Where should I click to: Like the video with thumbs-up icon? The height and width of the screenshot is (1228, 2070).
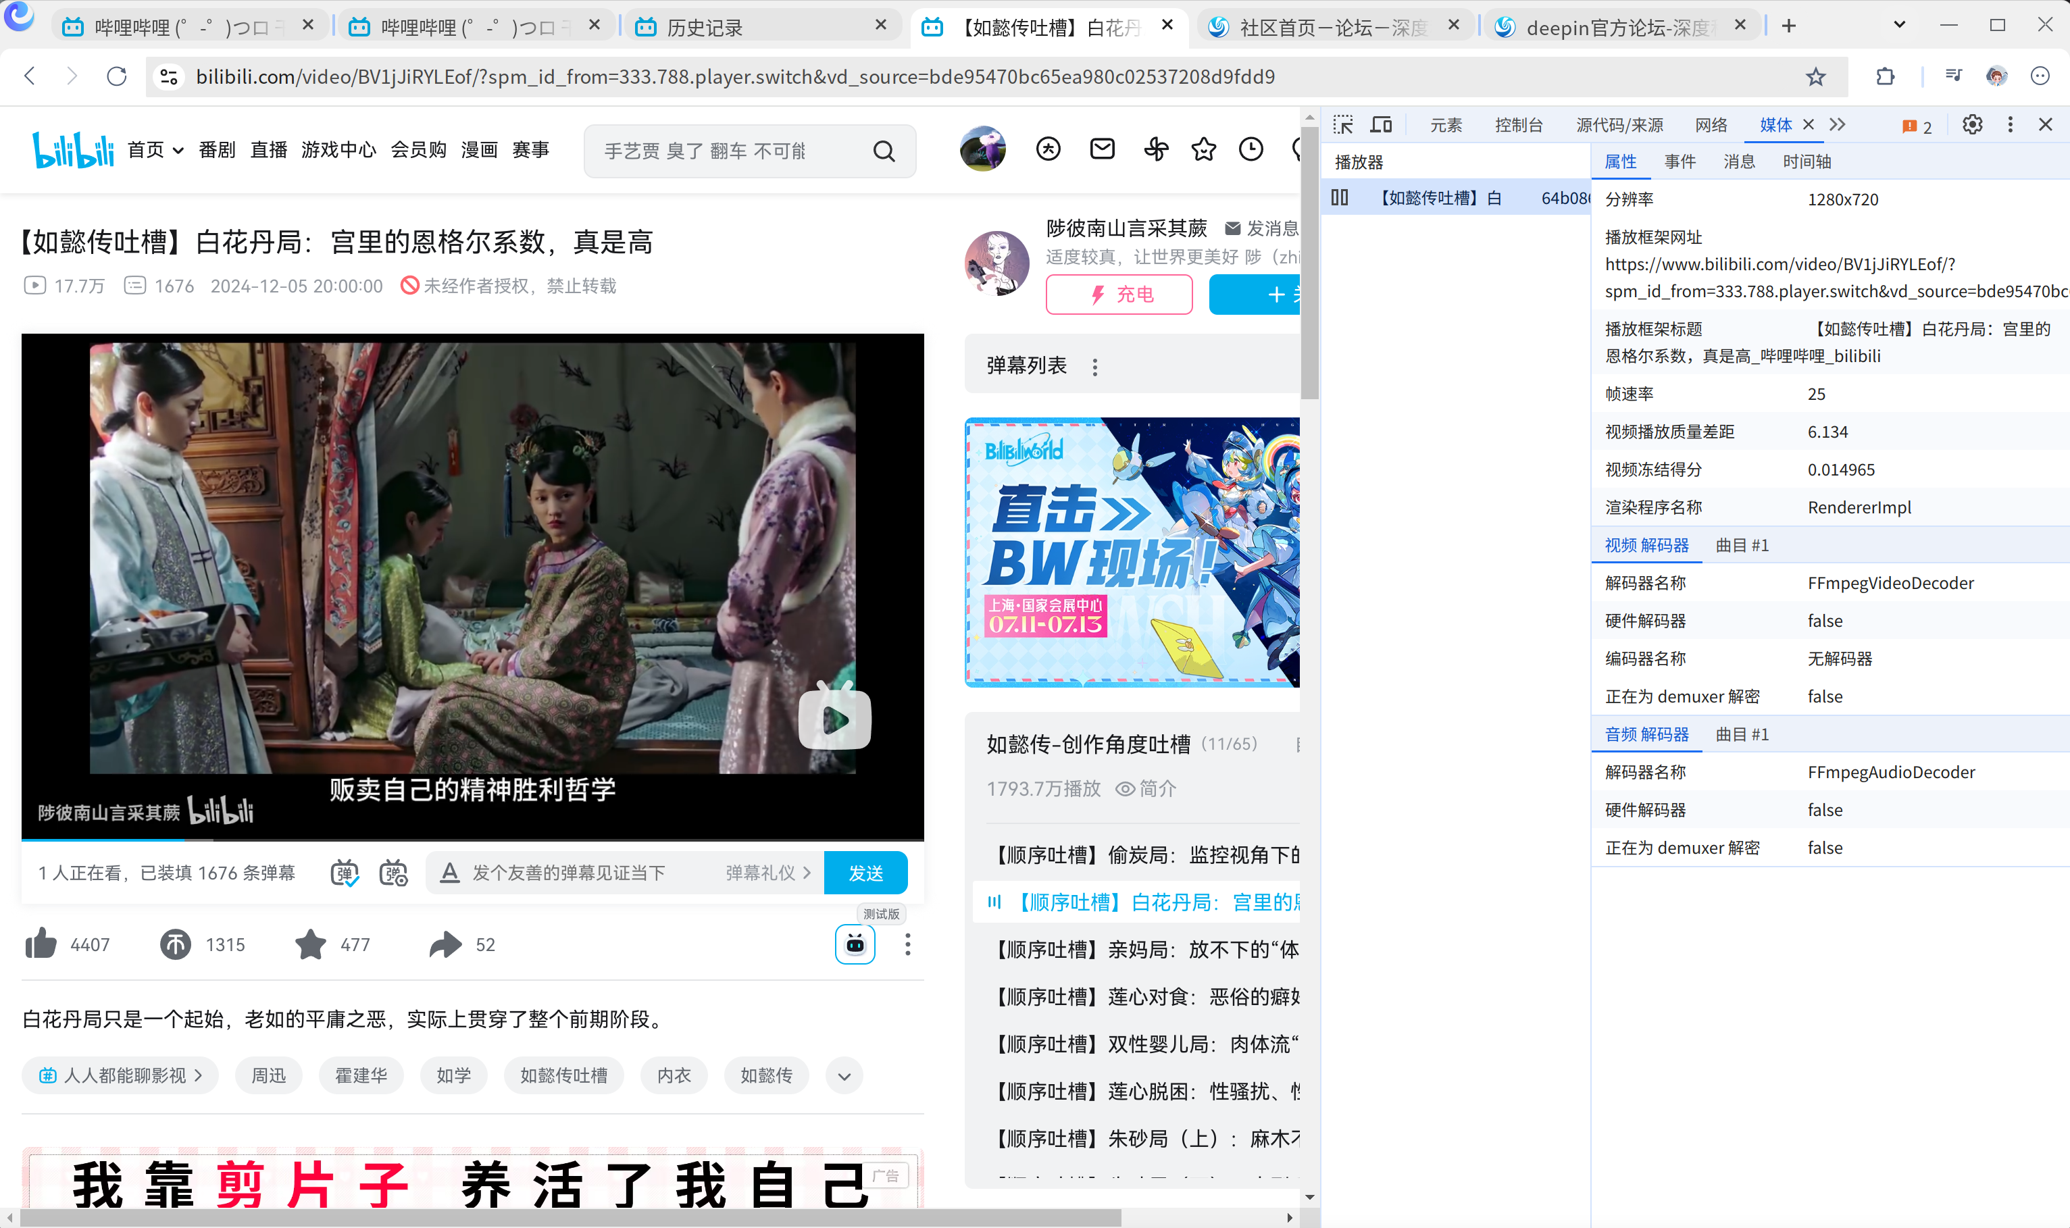point(41,944)
